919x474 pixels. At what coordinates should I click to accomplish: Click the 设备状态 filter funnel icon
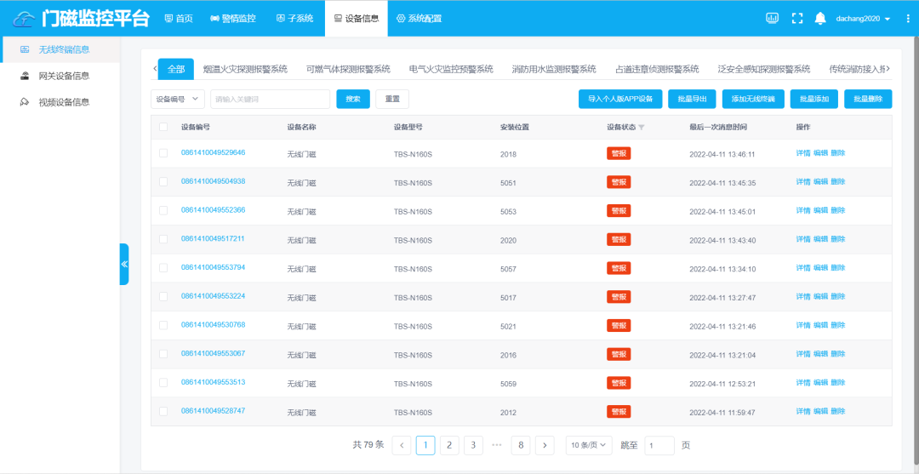[x=642, y=128]
